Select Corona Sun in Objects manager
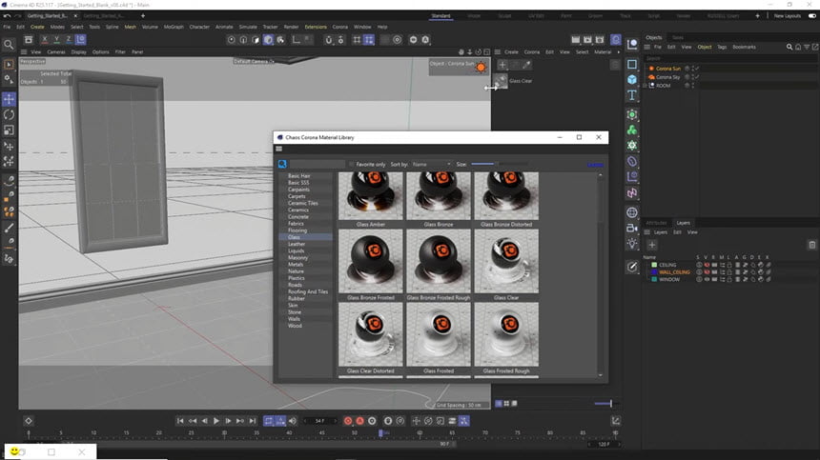The image size is (820, 460). pos(668,69)
